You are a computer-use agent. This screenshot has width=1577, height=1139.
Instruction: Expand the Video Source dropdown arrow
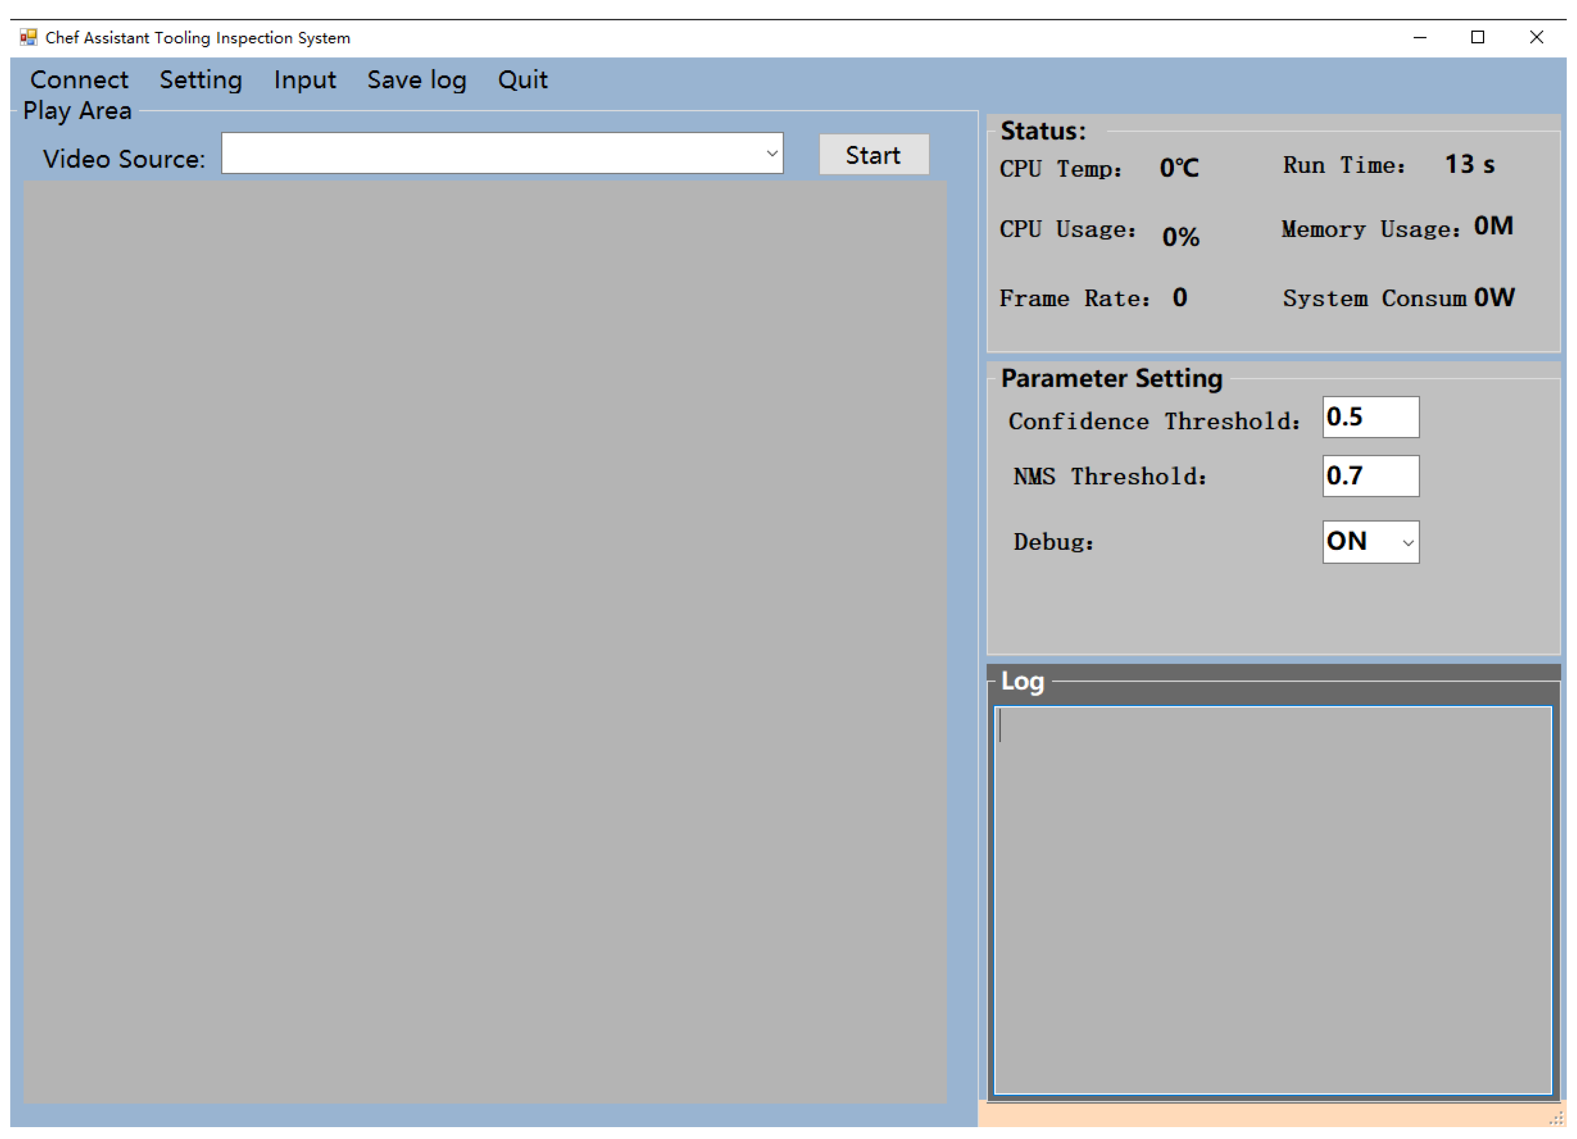click(772, 153)
